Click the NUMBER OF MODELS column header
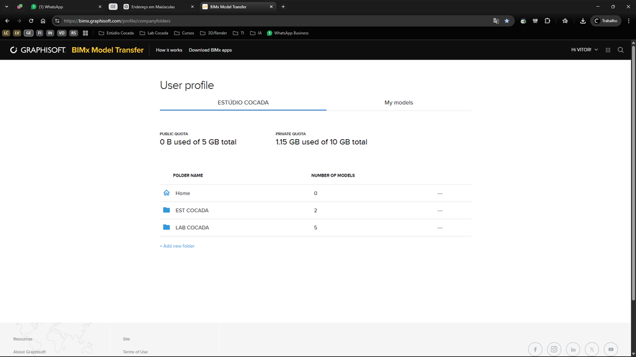 tap(333, 175)
